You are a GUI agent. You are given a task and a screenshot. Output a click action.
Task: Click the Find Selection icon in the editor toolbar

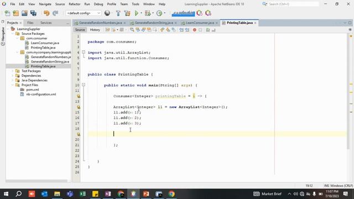132,30
